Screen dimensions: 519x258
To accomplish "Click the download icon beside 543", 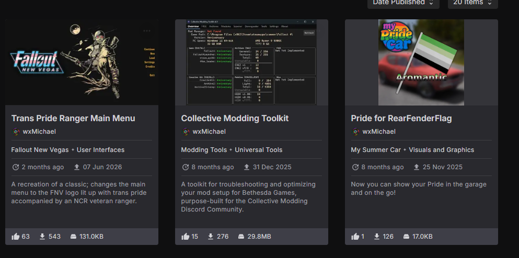I will [x=42, y=237].
